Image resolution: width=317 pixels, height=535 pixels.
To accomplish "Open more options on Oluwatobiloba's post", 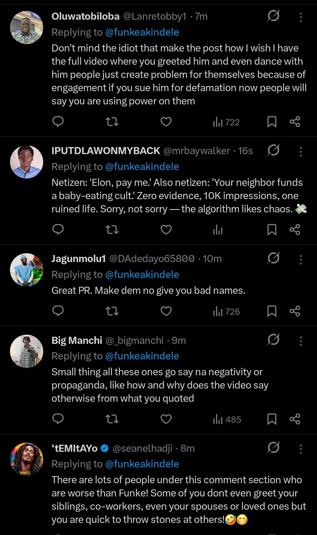I will tap(301, 17).
